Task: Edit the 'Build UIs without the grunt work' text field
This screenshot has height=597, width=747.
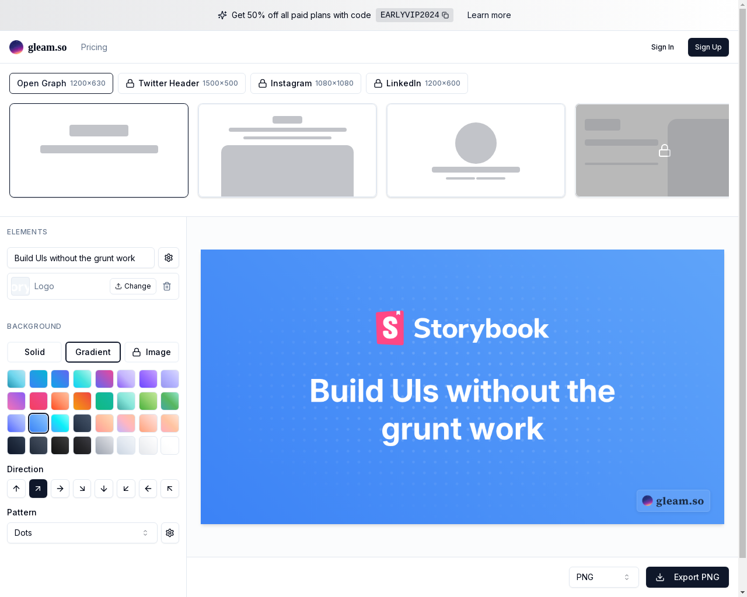Action: coord(81,258)
